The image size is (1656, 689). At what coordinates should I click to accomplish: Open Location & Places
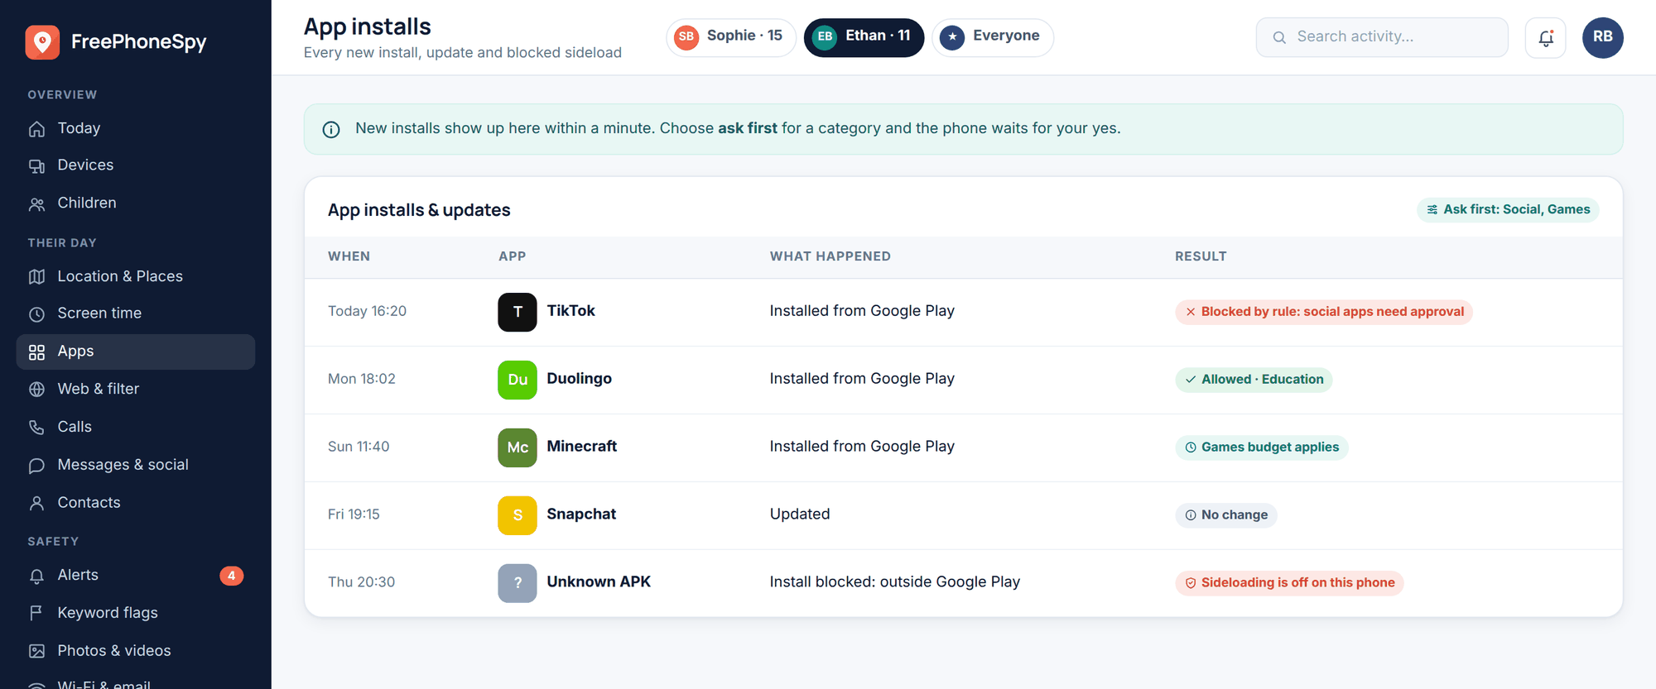point(136,276)
